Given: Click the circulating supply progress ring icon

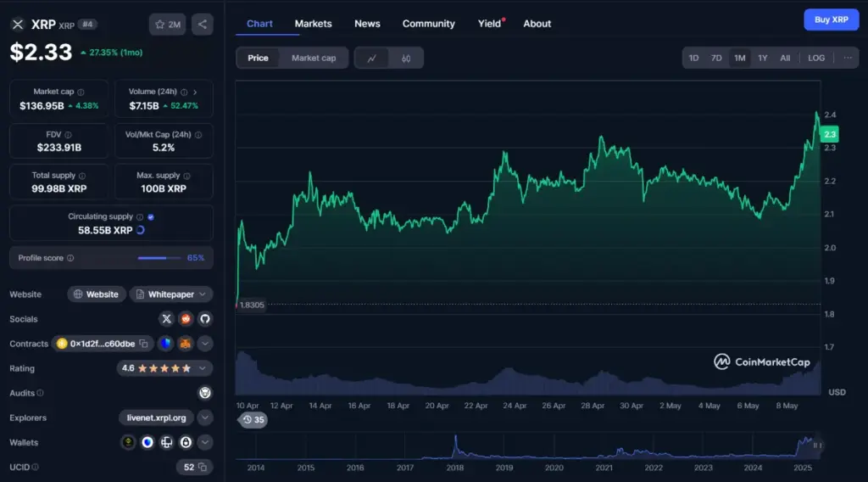Looking at the screenshot, I should tap(141, 230).
